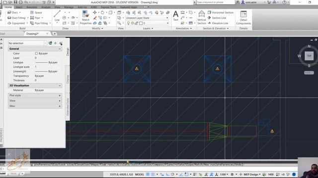Open the Annotate ribbon tab
Screen dimensions: 318x178
click(32, 7)
